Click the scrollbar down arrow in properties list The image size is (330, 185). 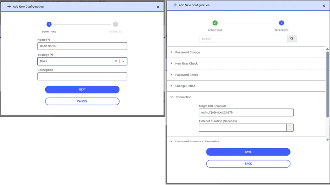coord(328,140)
